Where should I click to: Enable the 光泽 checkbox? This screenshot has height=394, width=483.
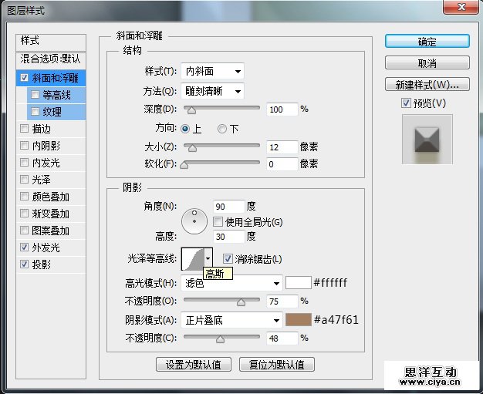click(x=24, y=179)
